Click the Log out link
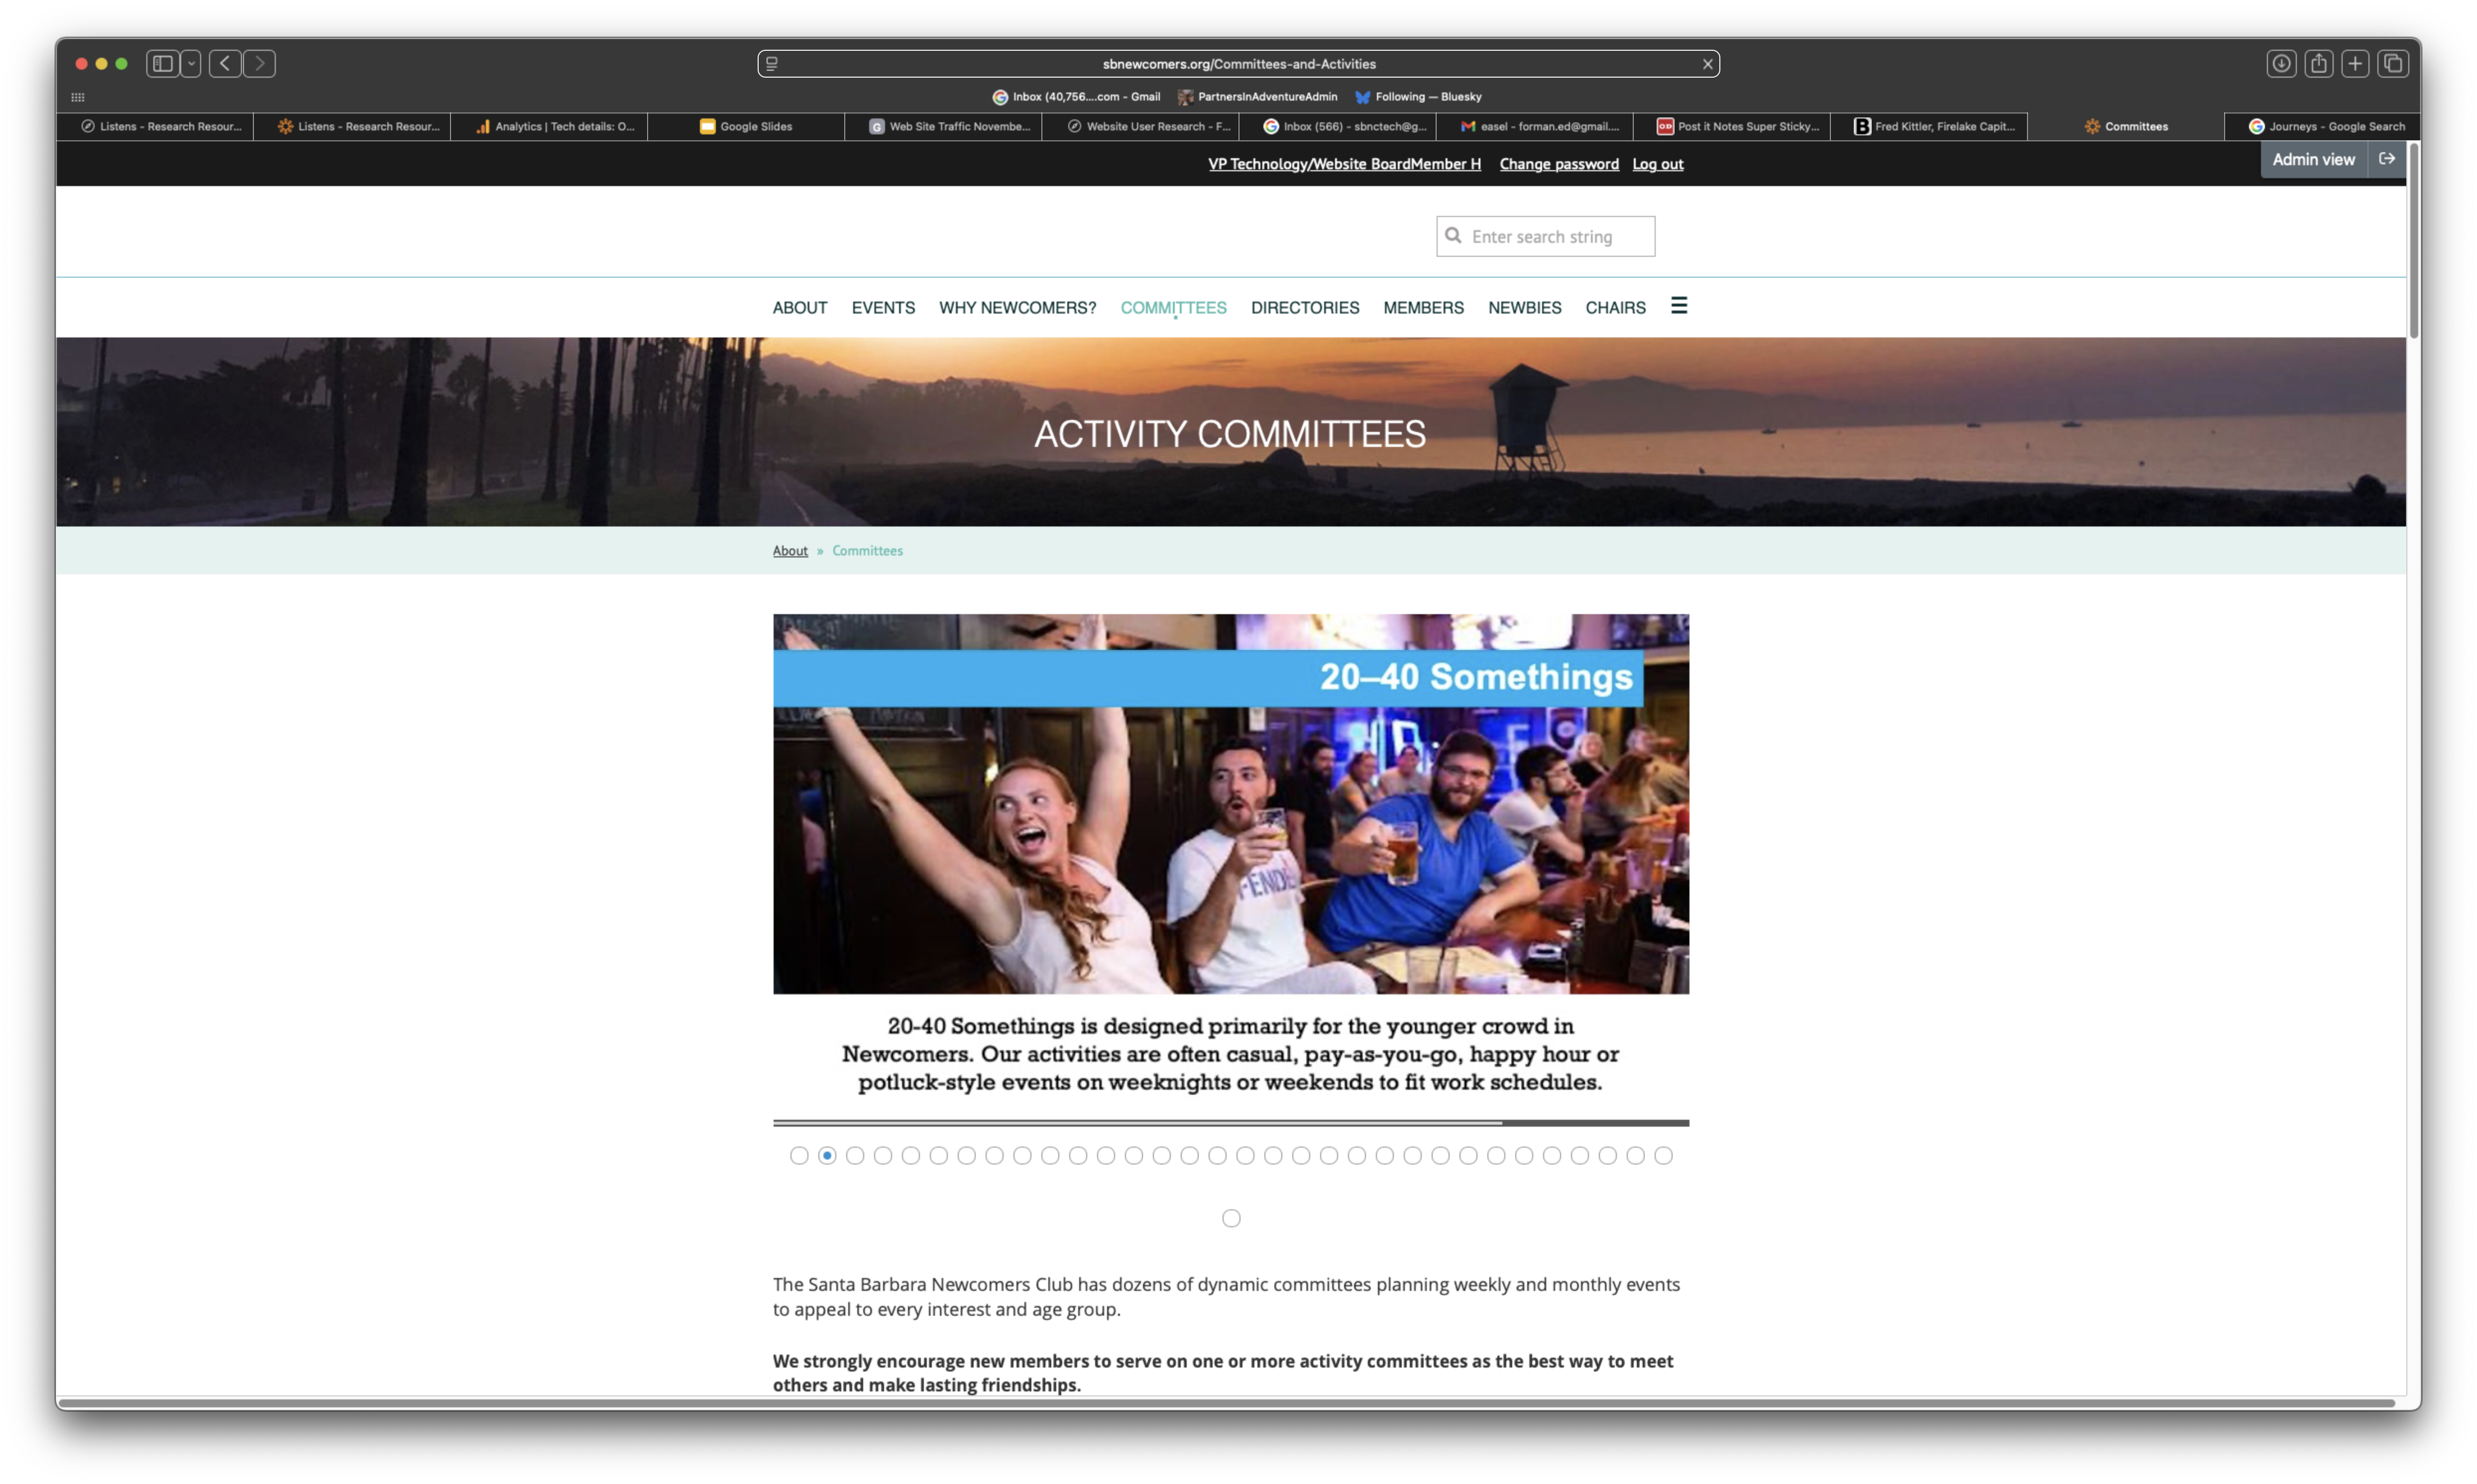This screenshot has height=1484, width=2477. point(1657,164)
